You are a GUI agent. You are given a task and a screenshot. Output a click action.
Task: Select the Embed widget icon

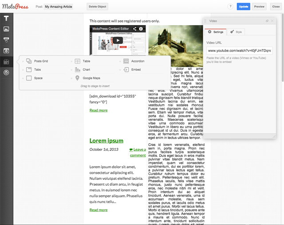coord(126,69)
